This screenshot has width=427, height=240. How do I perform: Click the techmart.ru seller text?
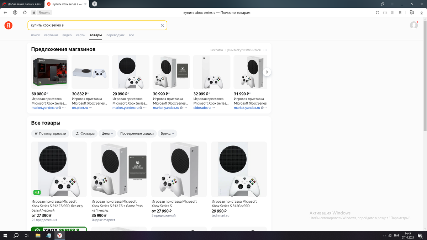220,215
